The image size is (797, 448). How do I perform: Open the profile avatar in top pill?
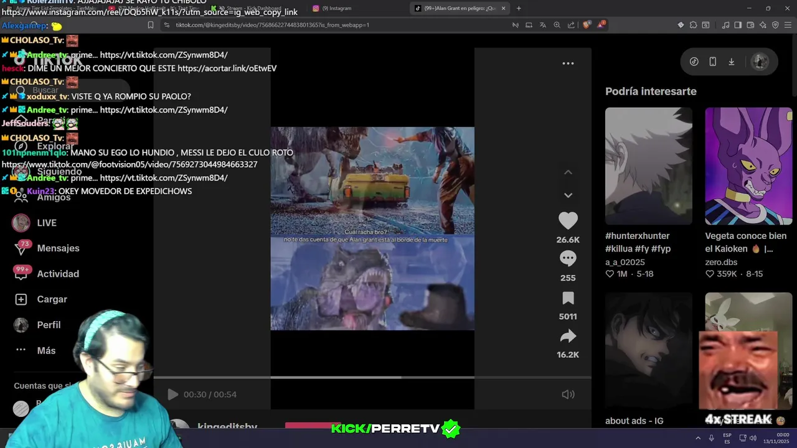(x=759, y=62)
